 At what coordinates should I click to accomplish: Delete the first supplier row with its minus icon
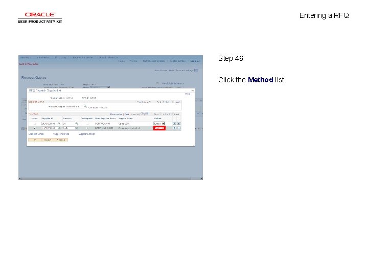coord(179,124)
